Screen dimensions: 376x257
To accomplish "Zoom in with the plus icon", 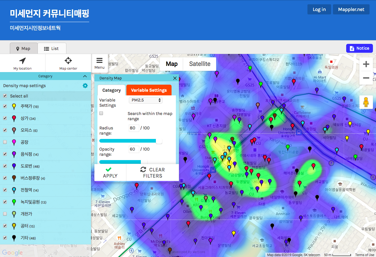I will click(x=366, y=64).
